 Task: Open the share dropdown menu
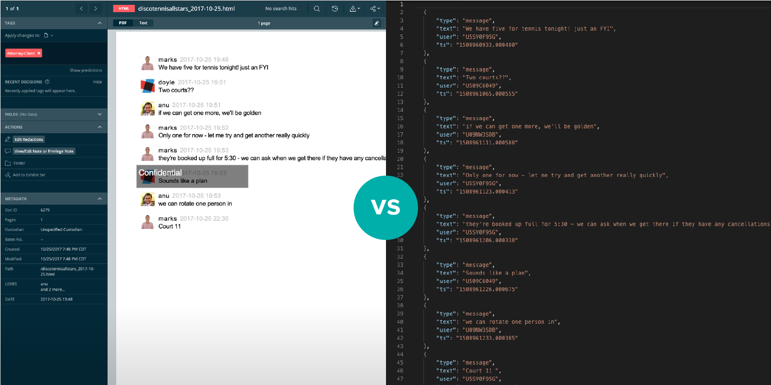point(375,8)
